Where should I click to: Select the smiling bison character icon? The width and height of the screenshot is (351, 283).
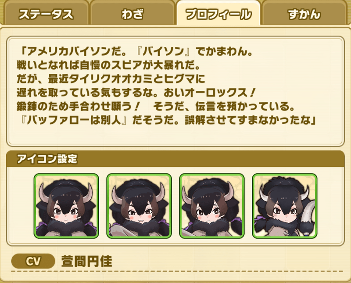(66, 206)
